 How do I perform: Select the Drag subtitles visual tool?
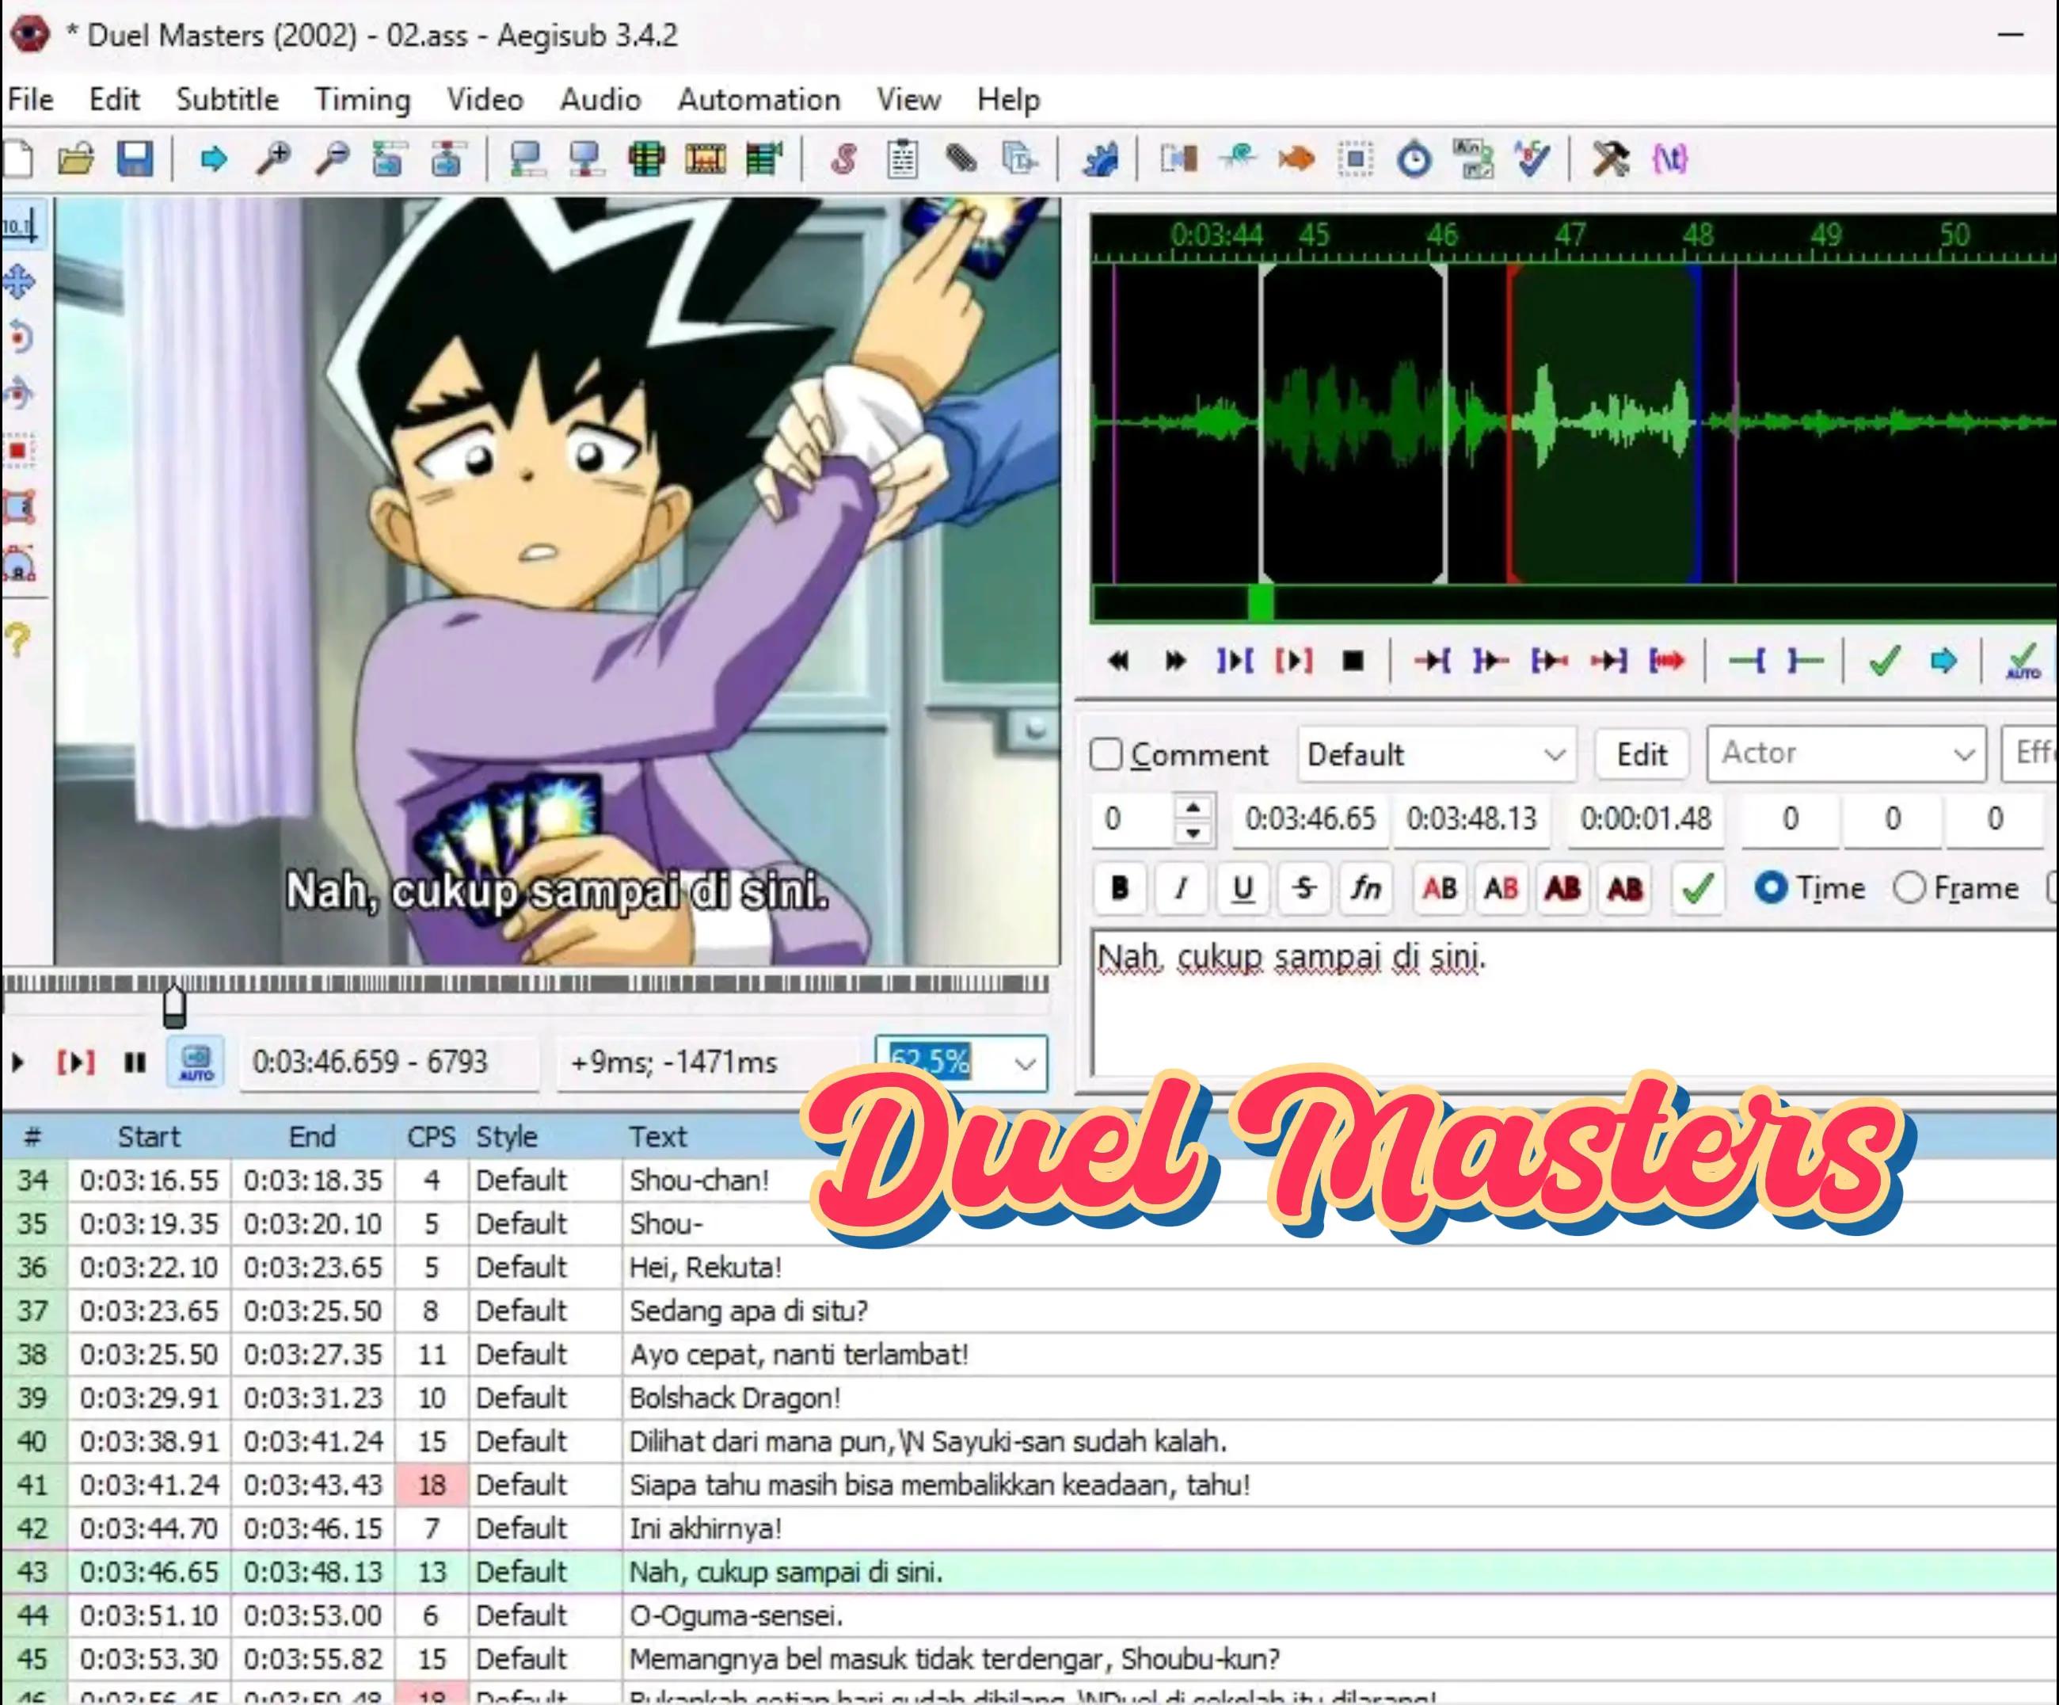[20, 283]
